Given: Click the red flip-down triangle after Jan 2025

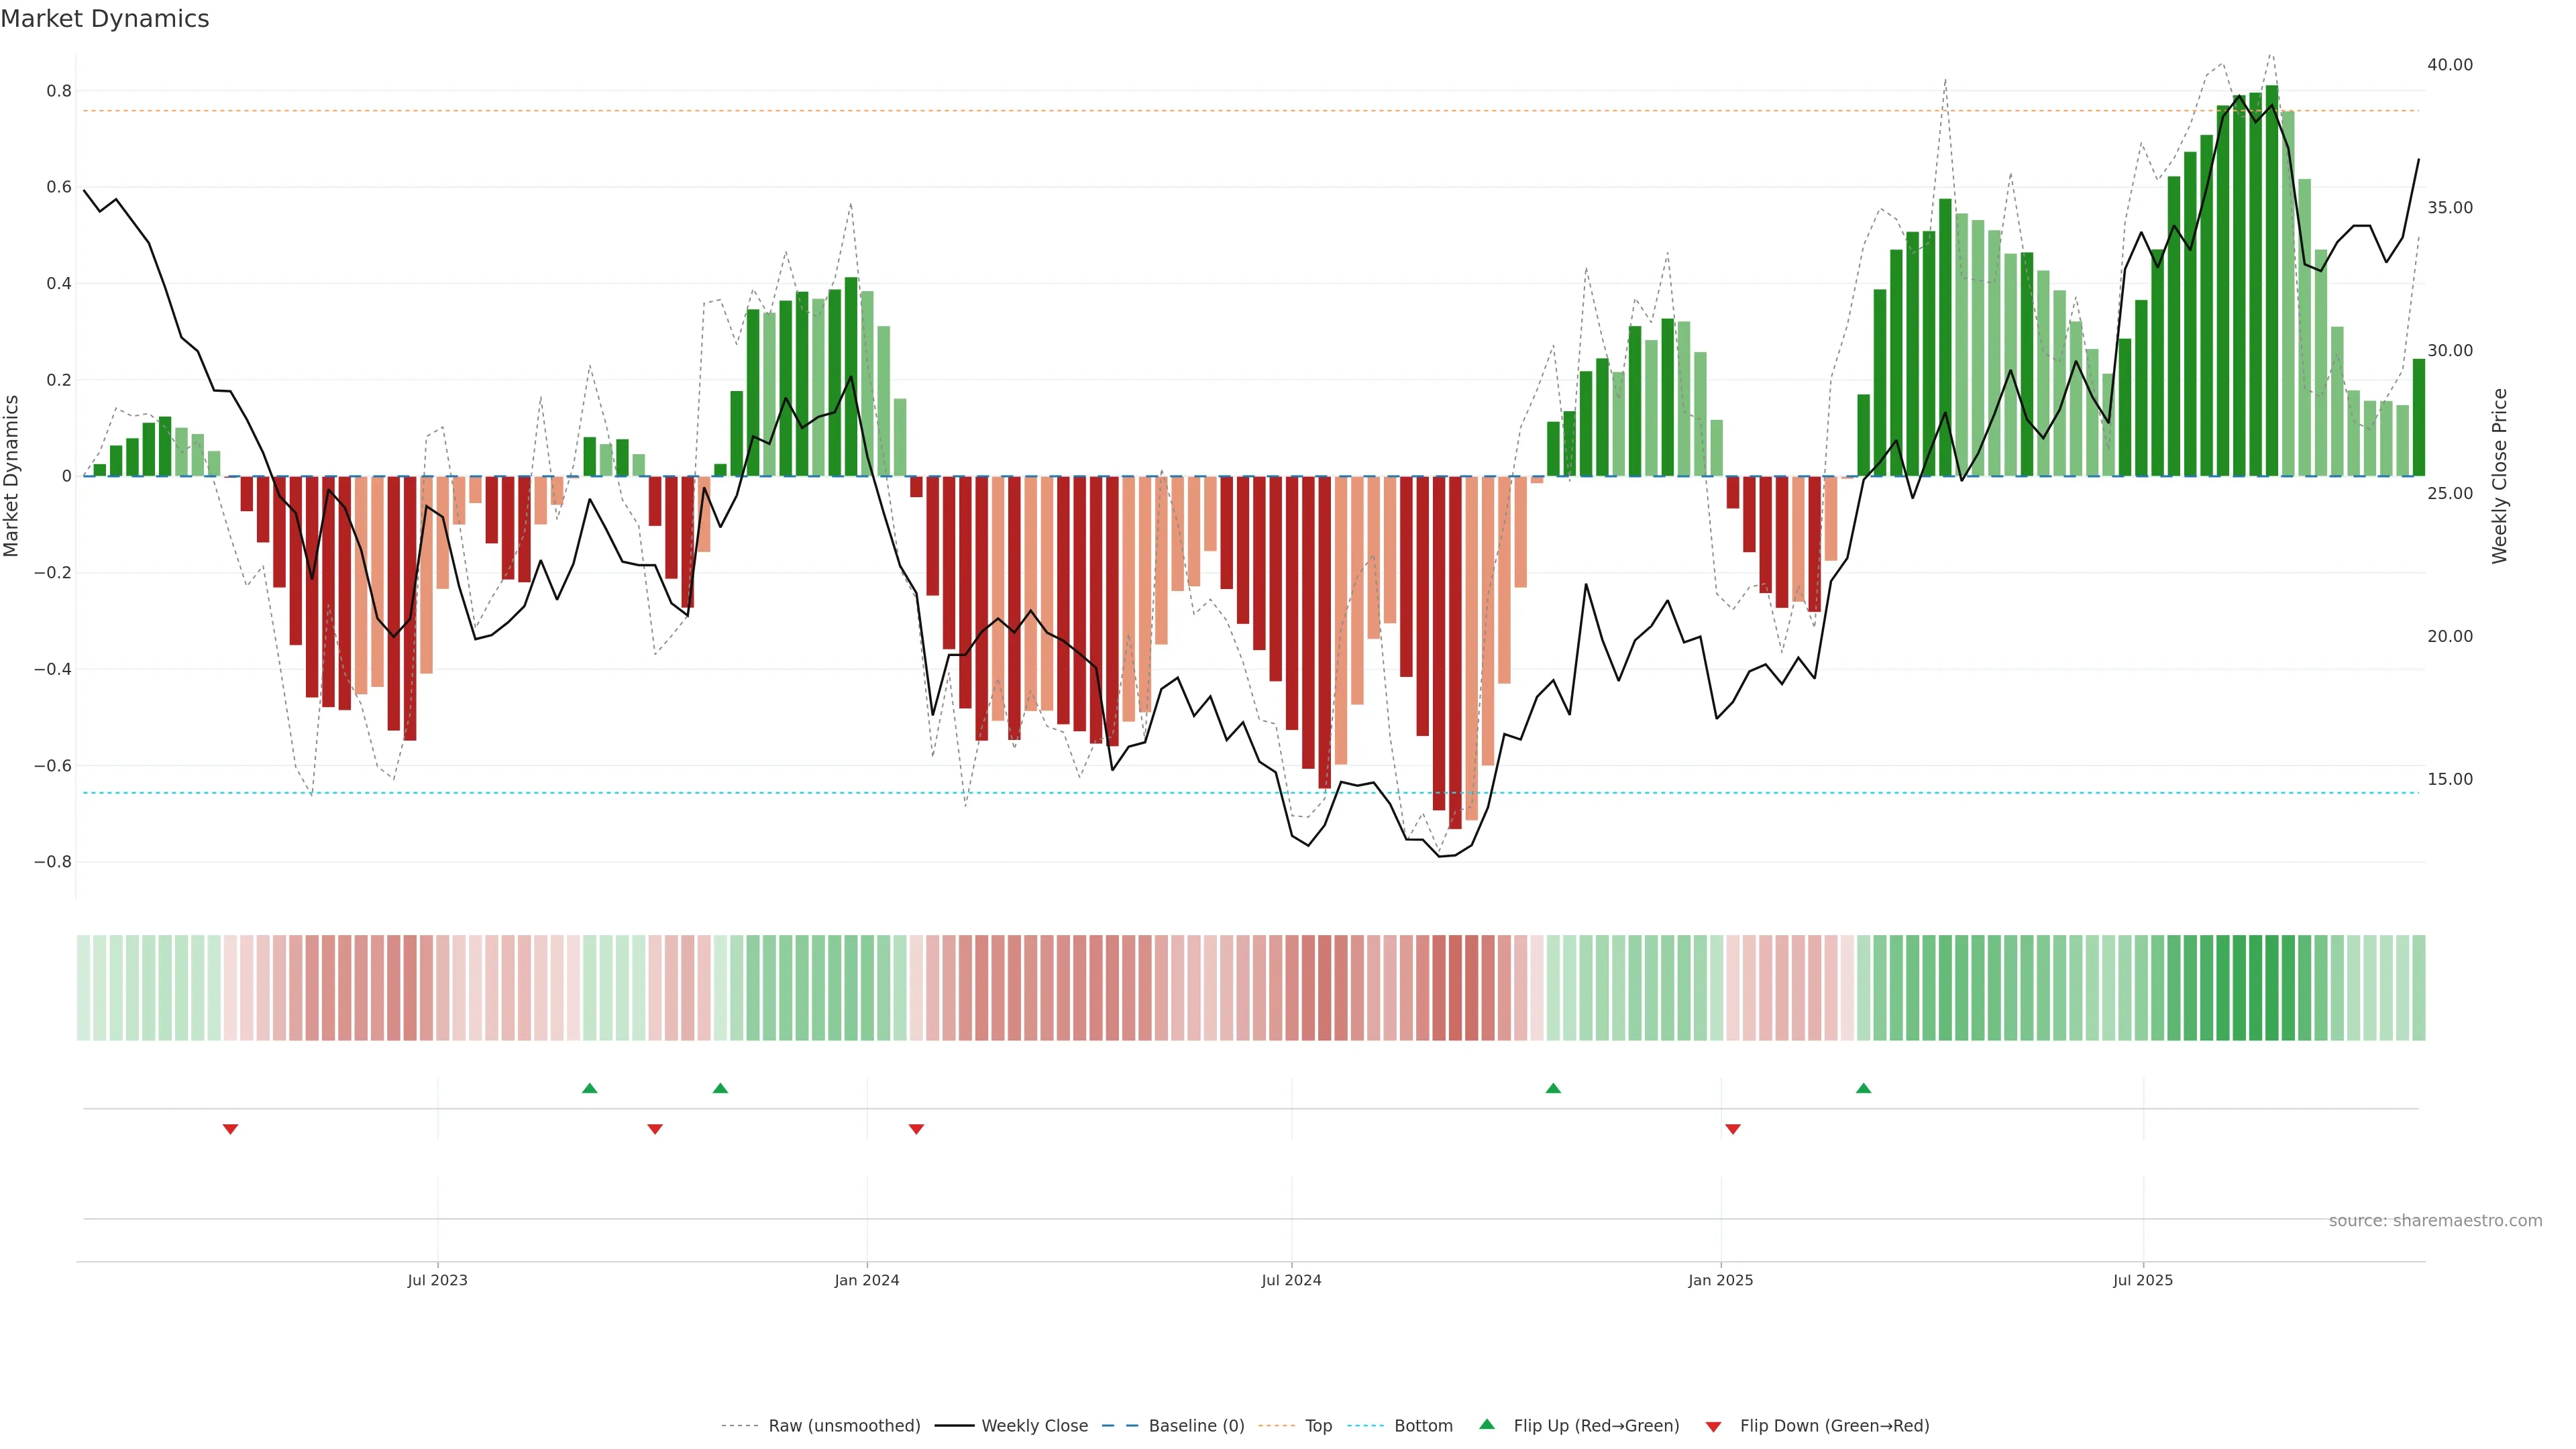Looking at the screenshot, I should click(x=1732, y=1129).
